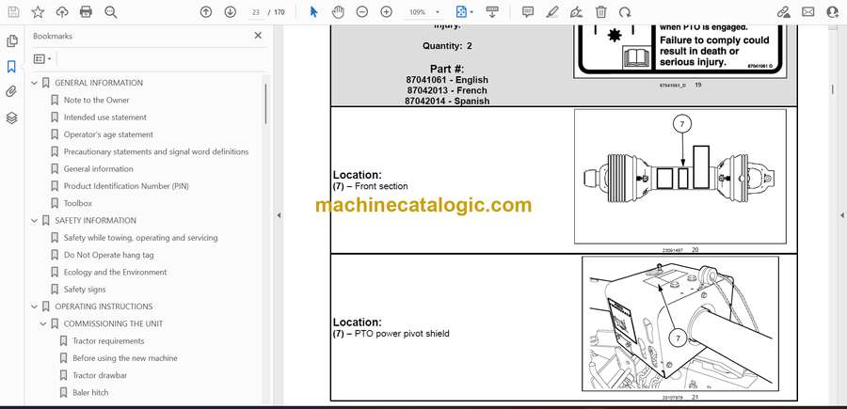Viewport: 847px width, 409px height.
Task: Activate the hand pan tool
Action: click(338, 12)
